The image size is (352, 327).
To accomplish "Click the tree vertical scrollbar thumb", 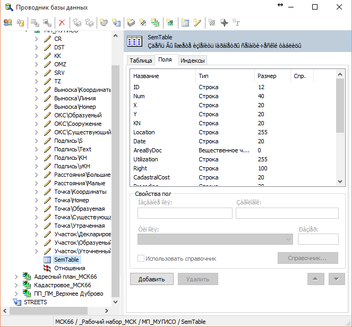I will pos(116,180).
